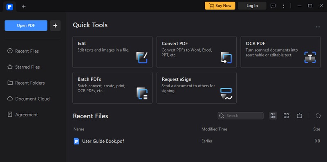Refresh the recent files list

click(318, 116)
